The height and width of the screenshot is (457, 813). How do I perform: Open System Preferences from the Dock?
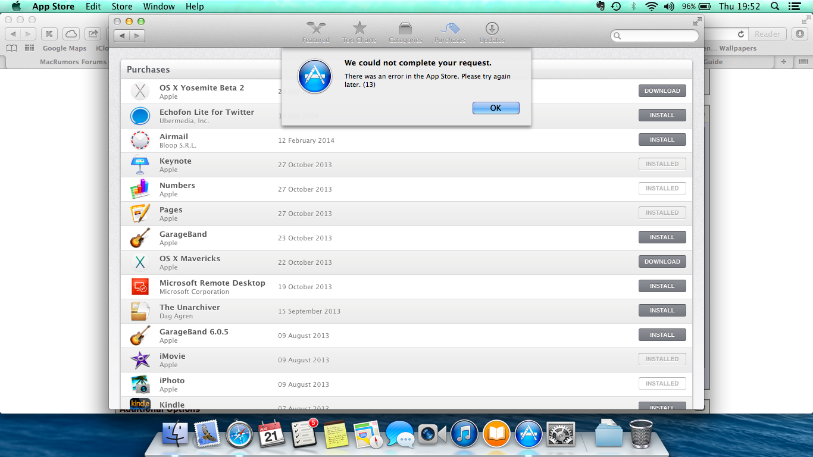(x=561, y=434)
